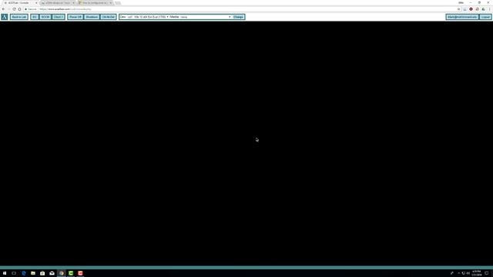Open the Action Center notifications icon

click(x=487, y=273)
